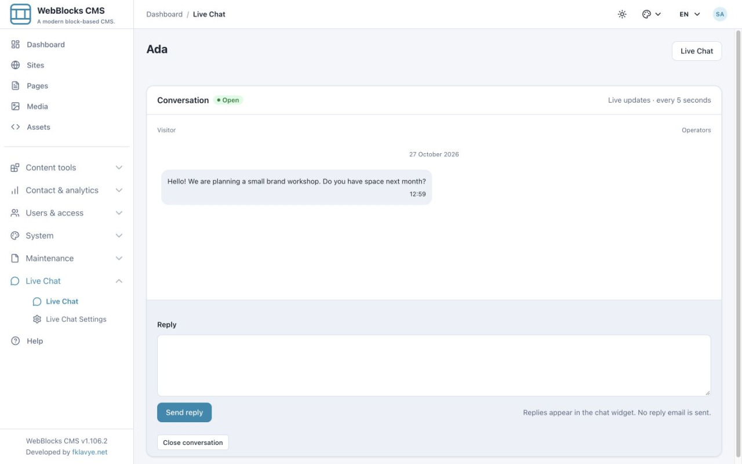Click Dashboard in the breadcrumb

coord(164,14)
